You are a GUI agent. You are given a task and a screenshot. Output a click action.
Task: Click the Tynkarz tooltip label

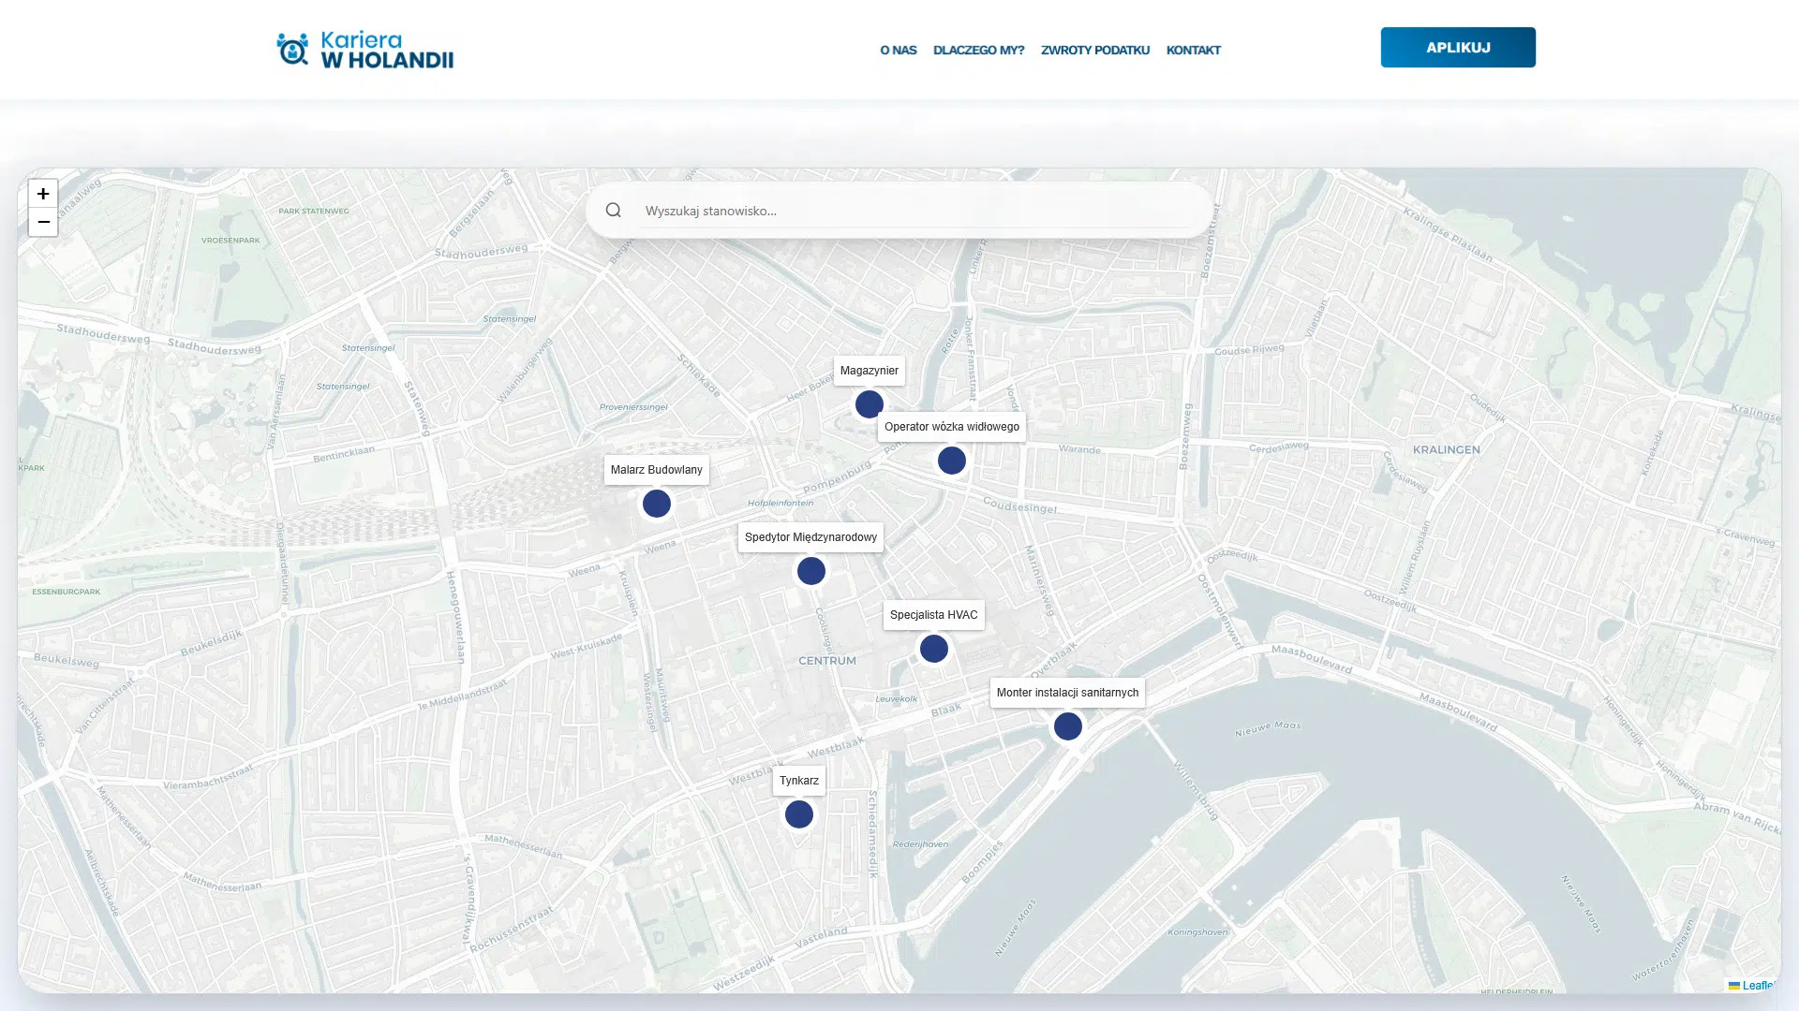[x=799, y=781]
